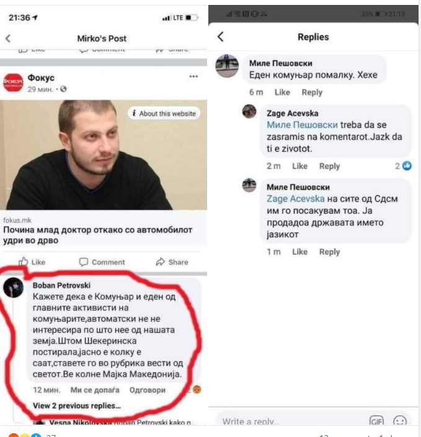Tap the Share arrow icon
Screen dimensions: 421x437
point(160,262)
